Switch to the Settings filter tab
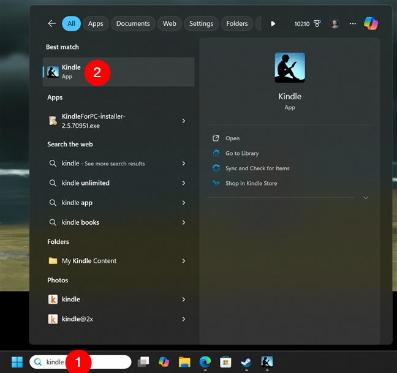 point(202,23)
